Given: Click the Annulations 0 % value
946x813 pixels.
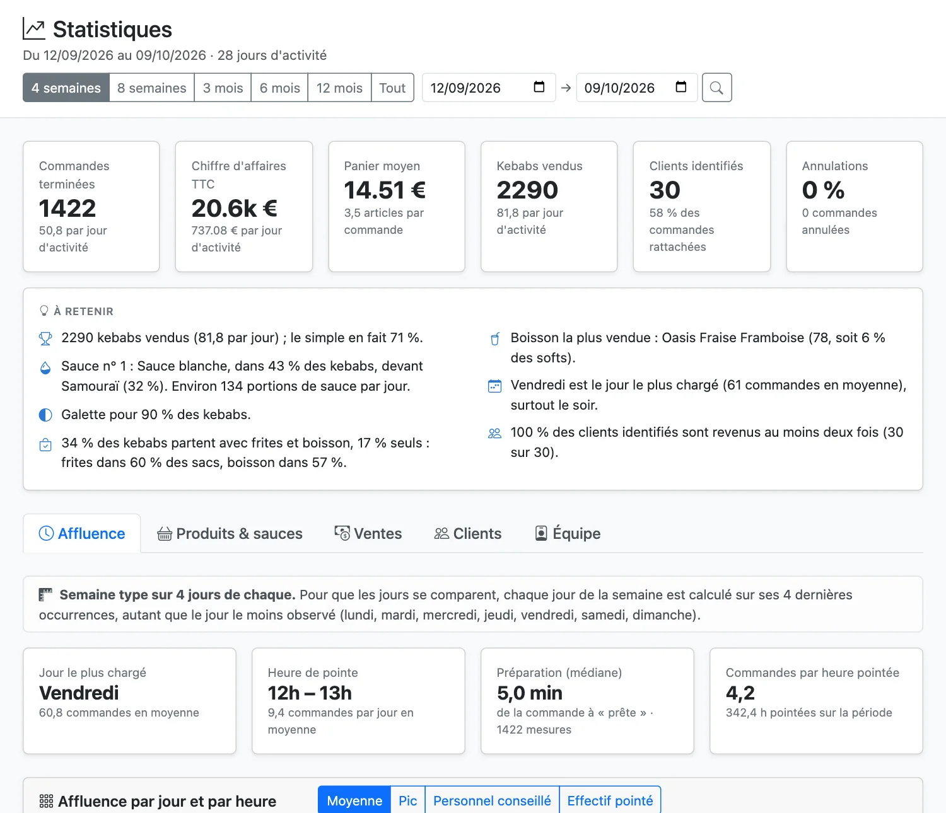Looking at the screenshot, I should click(823, 190).
